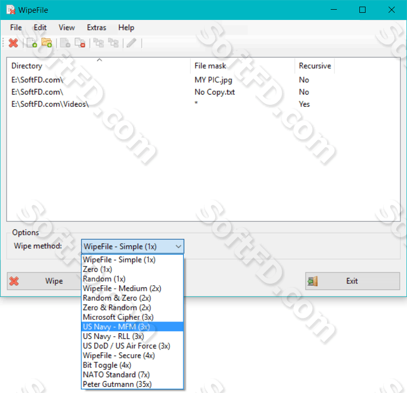The width and height of the screenshot is (407, 393).
Task: Select the No Copy.txt file mask entry
Action: tap(215, 92)
